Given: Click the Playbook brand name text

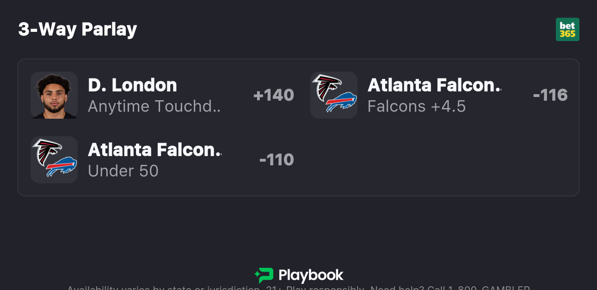Looking at the screenshot, I should [x=311, y=276].
